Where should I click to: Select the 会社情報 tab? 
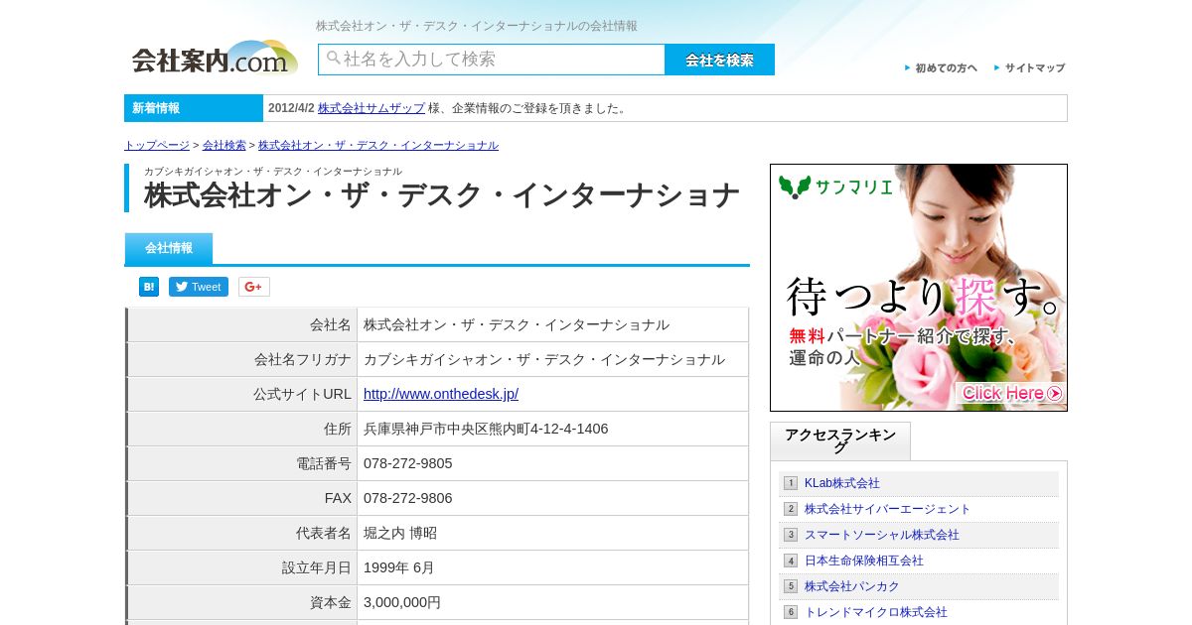[169, 248]
